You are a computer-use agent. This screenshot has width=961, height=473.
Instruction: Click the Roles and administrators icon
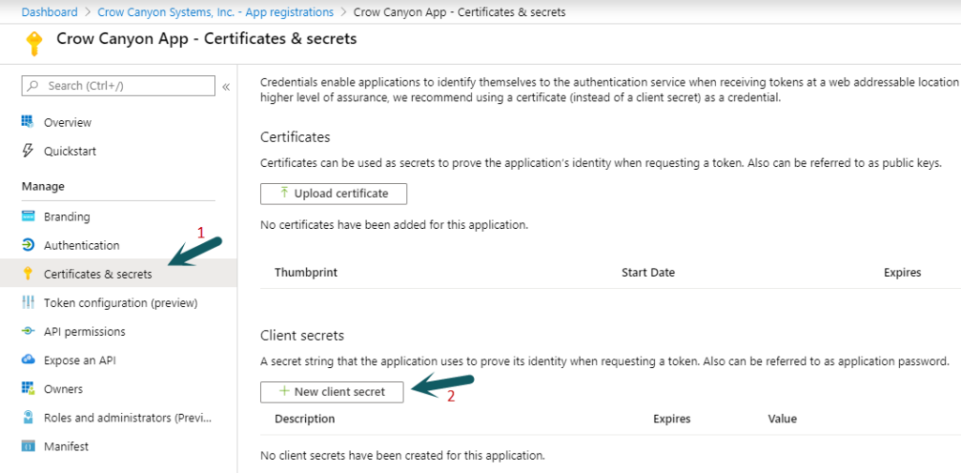27,418
